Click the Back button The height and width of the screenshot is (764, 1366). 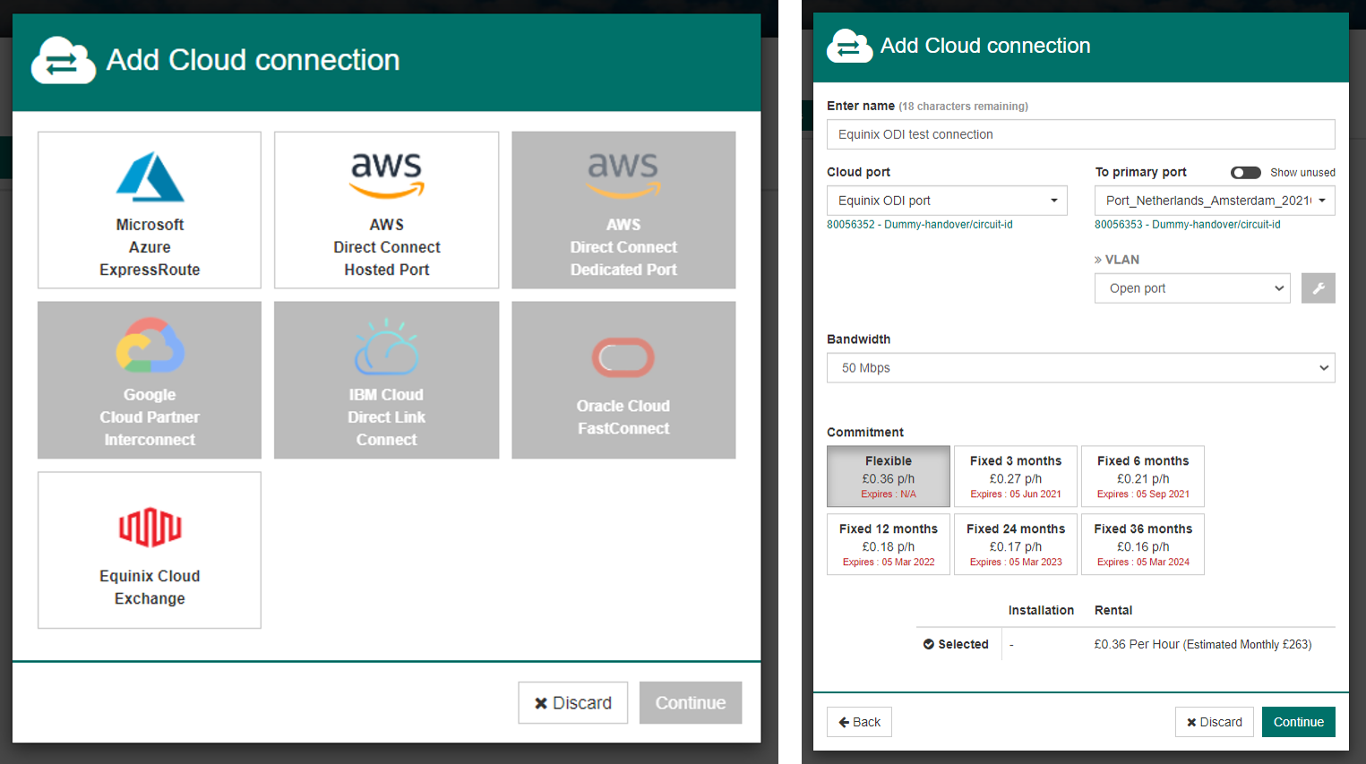(x=859, y=722)
